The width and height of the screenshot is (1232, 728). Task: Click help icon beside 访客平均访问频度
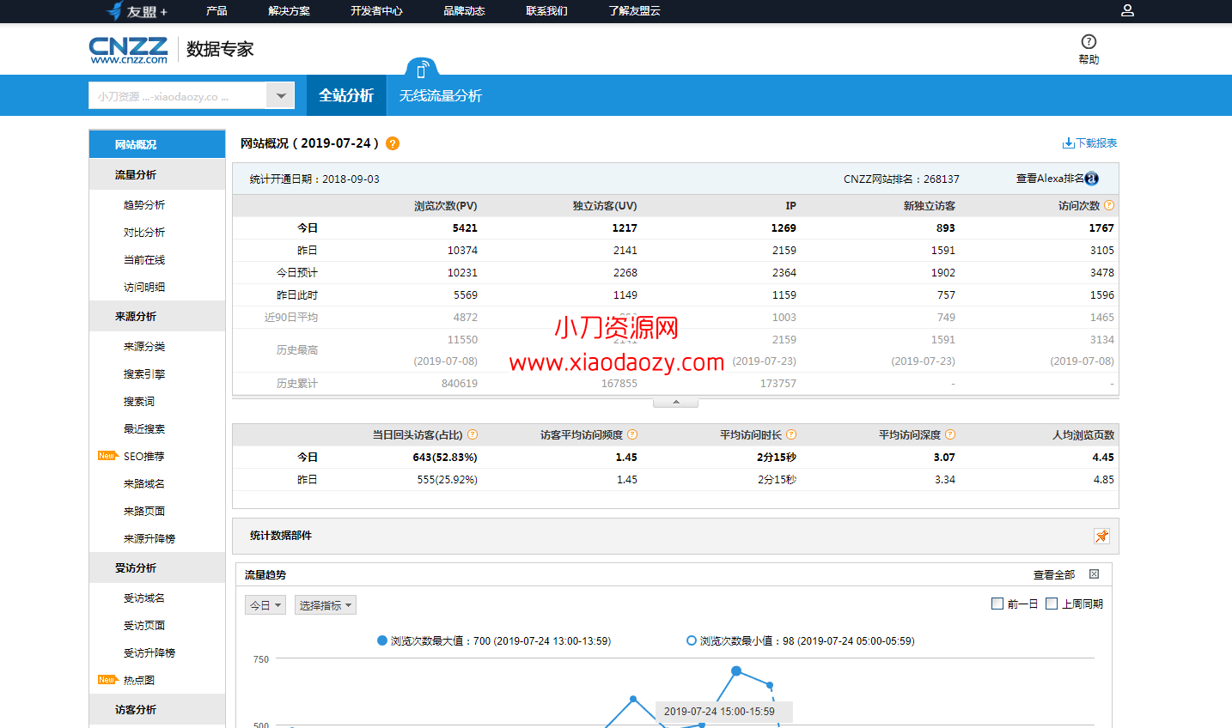click(632, 434)
